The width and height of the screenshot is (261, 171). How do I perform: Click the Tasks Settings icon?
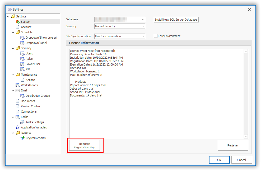point(22,122)
